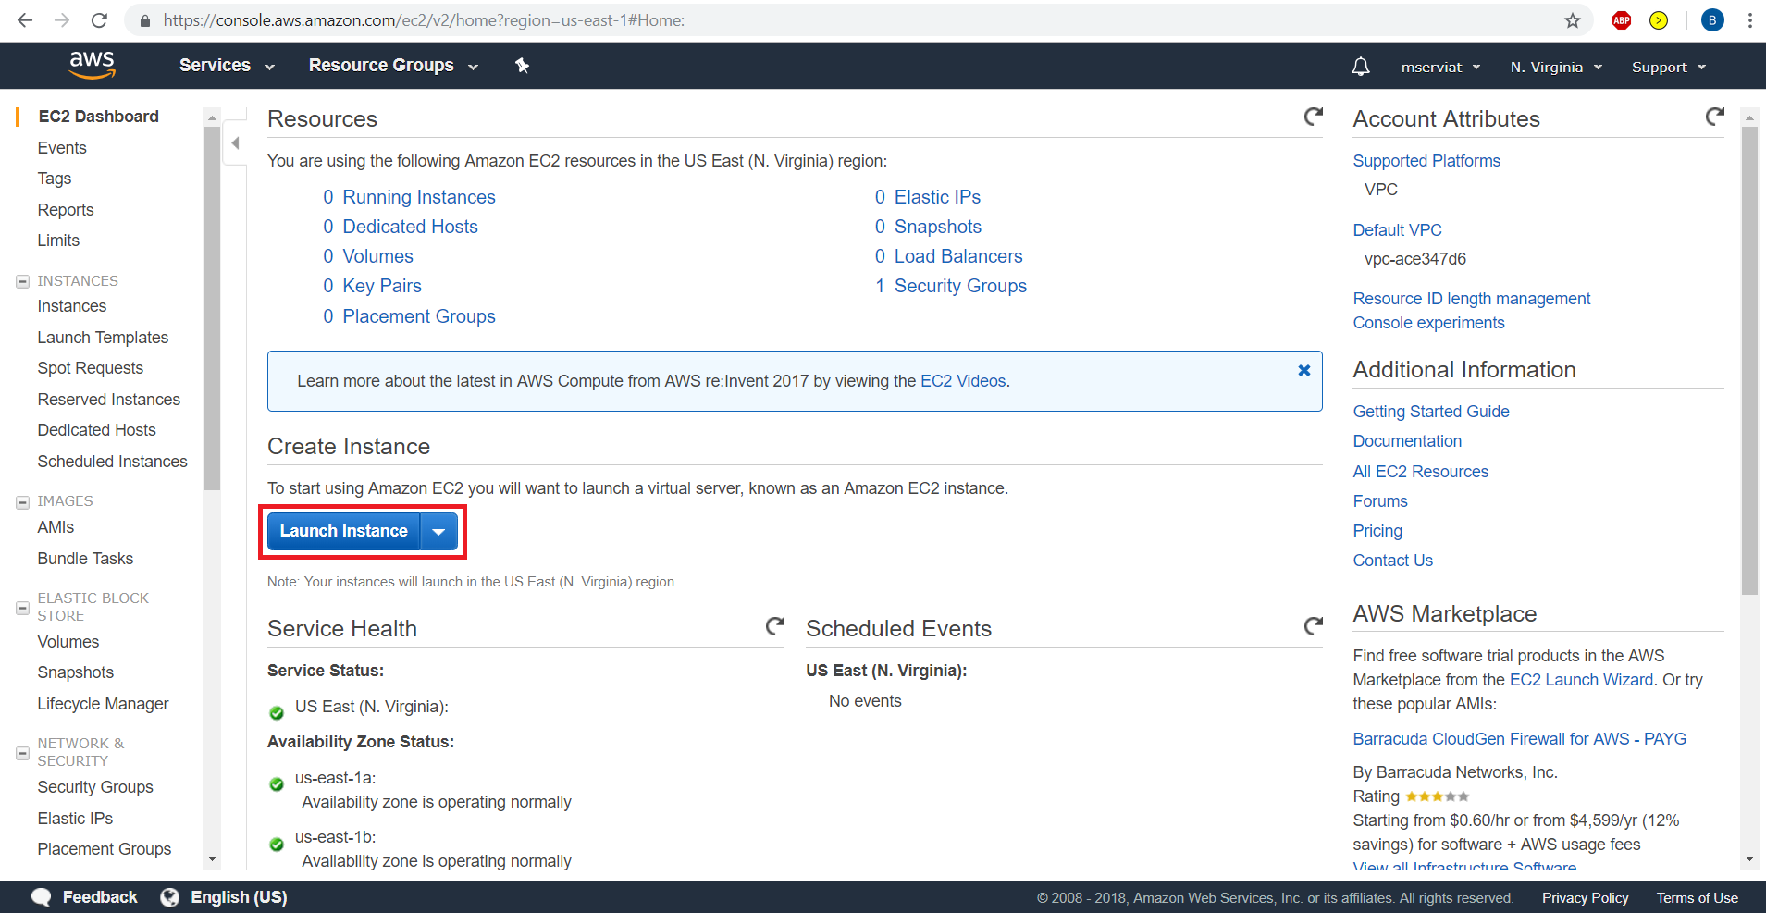Open the Launch Instance dropdown arrow
The width and height of the screenshot is (1766, 913).
(x=439, y=532)
